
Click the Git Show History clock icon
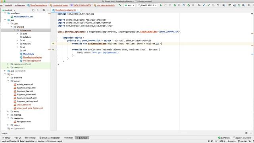[x=213, y=5]
